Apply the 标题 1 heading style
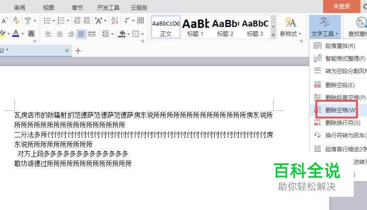This screenshot has width=367, height=210. (195, 28)
